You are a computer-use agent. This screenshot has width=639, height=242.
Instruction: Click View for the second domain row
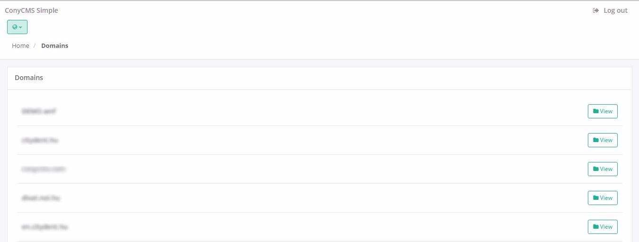[602, 140]
